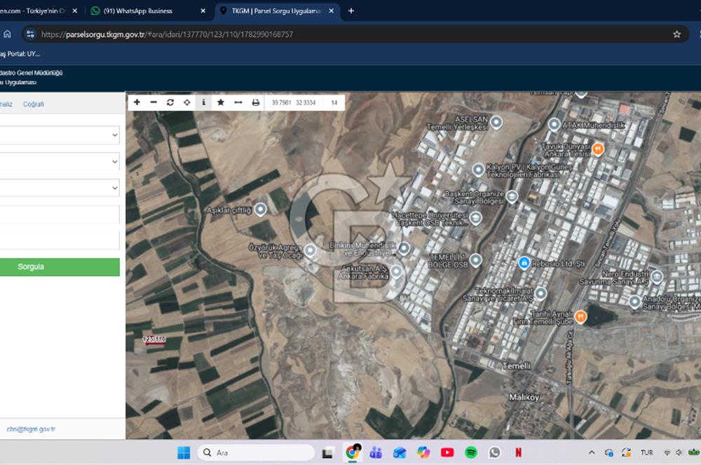
Task: Click the Hacettepe Üniversitesi school pin
Action: pyautogui.click(x=476, y=218)
